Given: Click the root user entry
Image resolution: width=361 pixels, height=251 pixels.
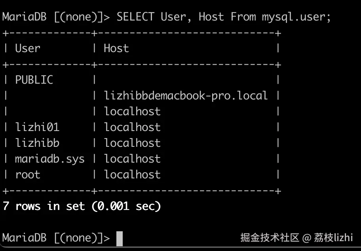Looking at the screenshot, I should coord(28,174).
